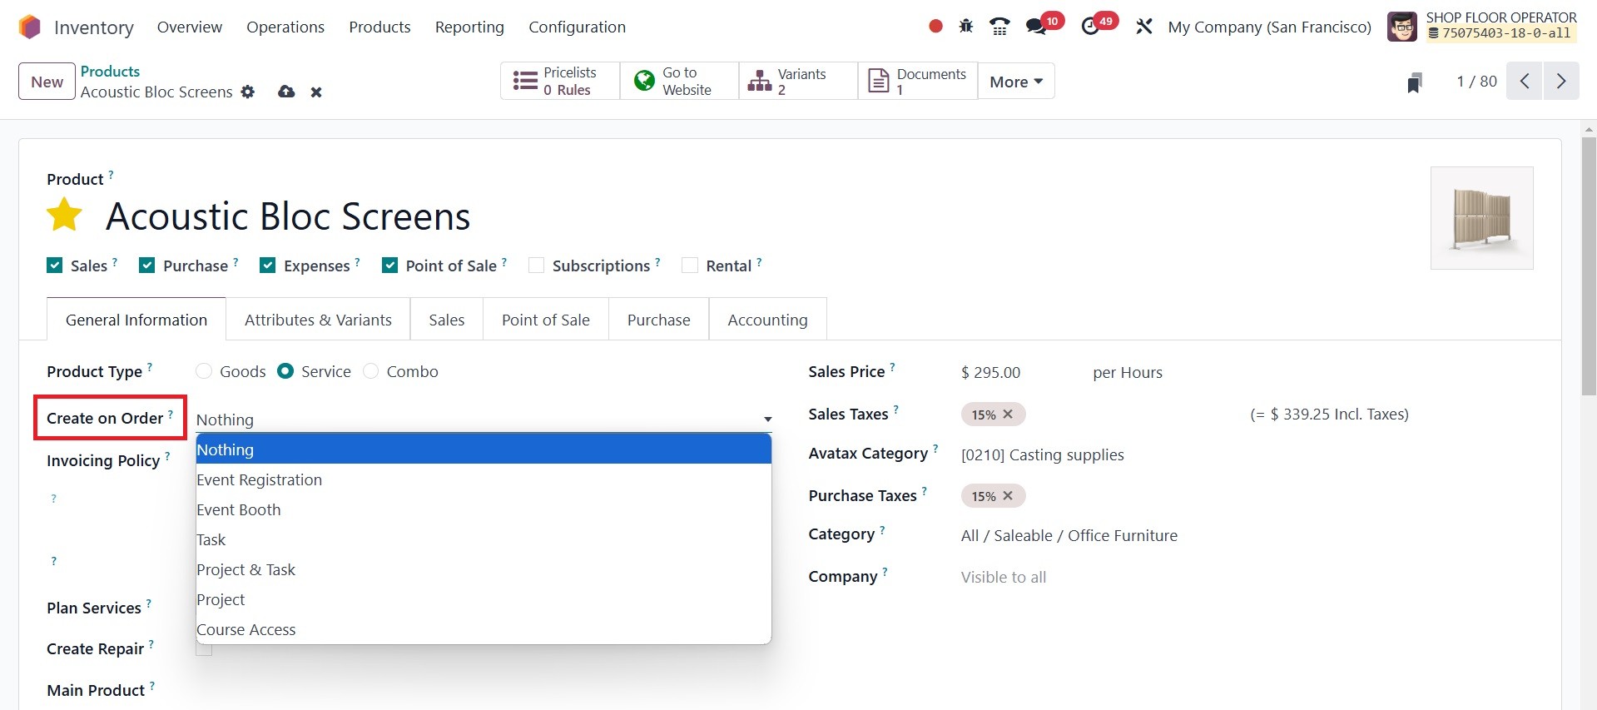Choose Event Registration from the dropdown list
1597x710 pixels.
click(259, 479)
